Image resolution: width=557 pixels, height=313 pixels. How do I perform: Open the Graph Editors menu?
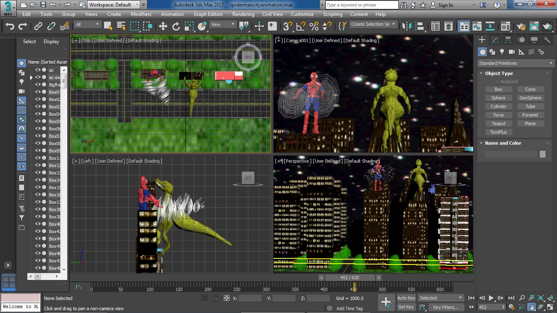click(x=208, y=14)
